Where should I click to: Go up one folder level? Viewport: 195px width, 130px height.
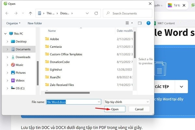(30, 13)
